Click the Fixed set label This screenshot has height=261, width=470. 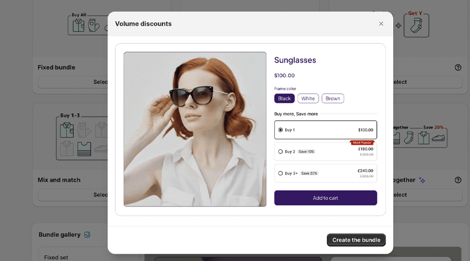click(x=56, y=257)
